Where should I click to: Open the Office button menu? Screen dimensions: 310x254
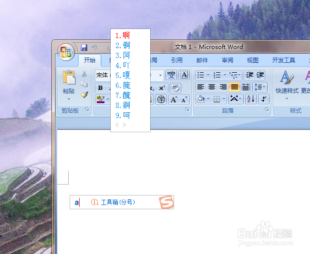(x=66, y=52)
